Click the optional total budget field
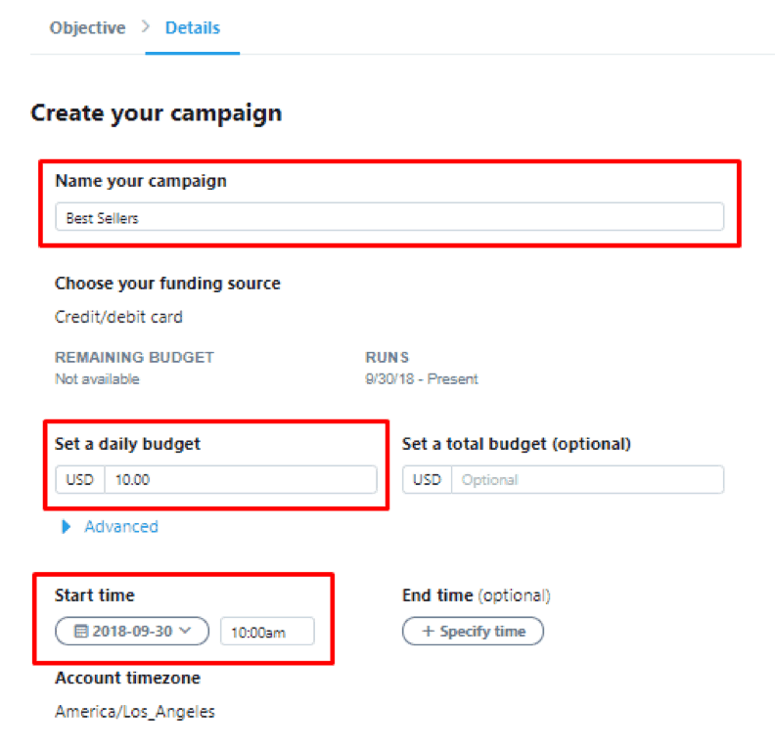Viewport: 775px width, 748px height. point(586,480)
